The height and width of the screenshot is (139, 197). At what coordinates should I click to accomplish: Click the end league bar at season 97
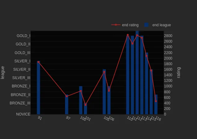tap(67, 104)
